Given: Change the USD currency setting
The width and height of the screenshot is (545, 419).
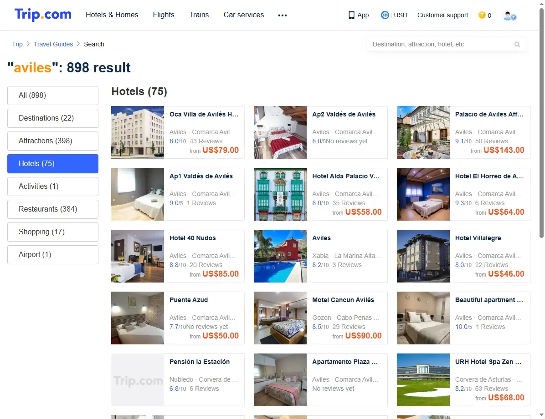Looking at the screenshot, I should point(401,15).
